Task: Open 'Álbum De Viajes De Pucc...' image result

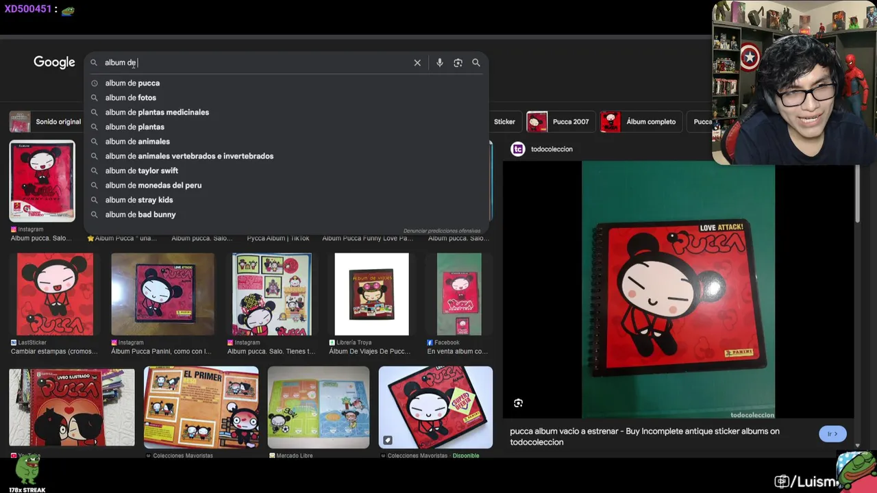Action: pos(371,294)
